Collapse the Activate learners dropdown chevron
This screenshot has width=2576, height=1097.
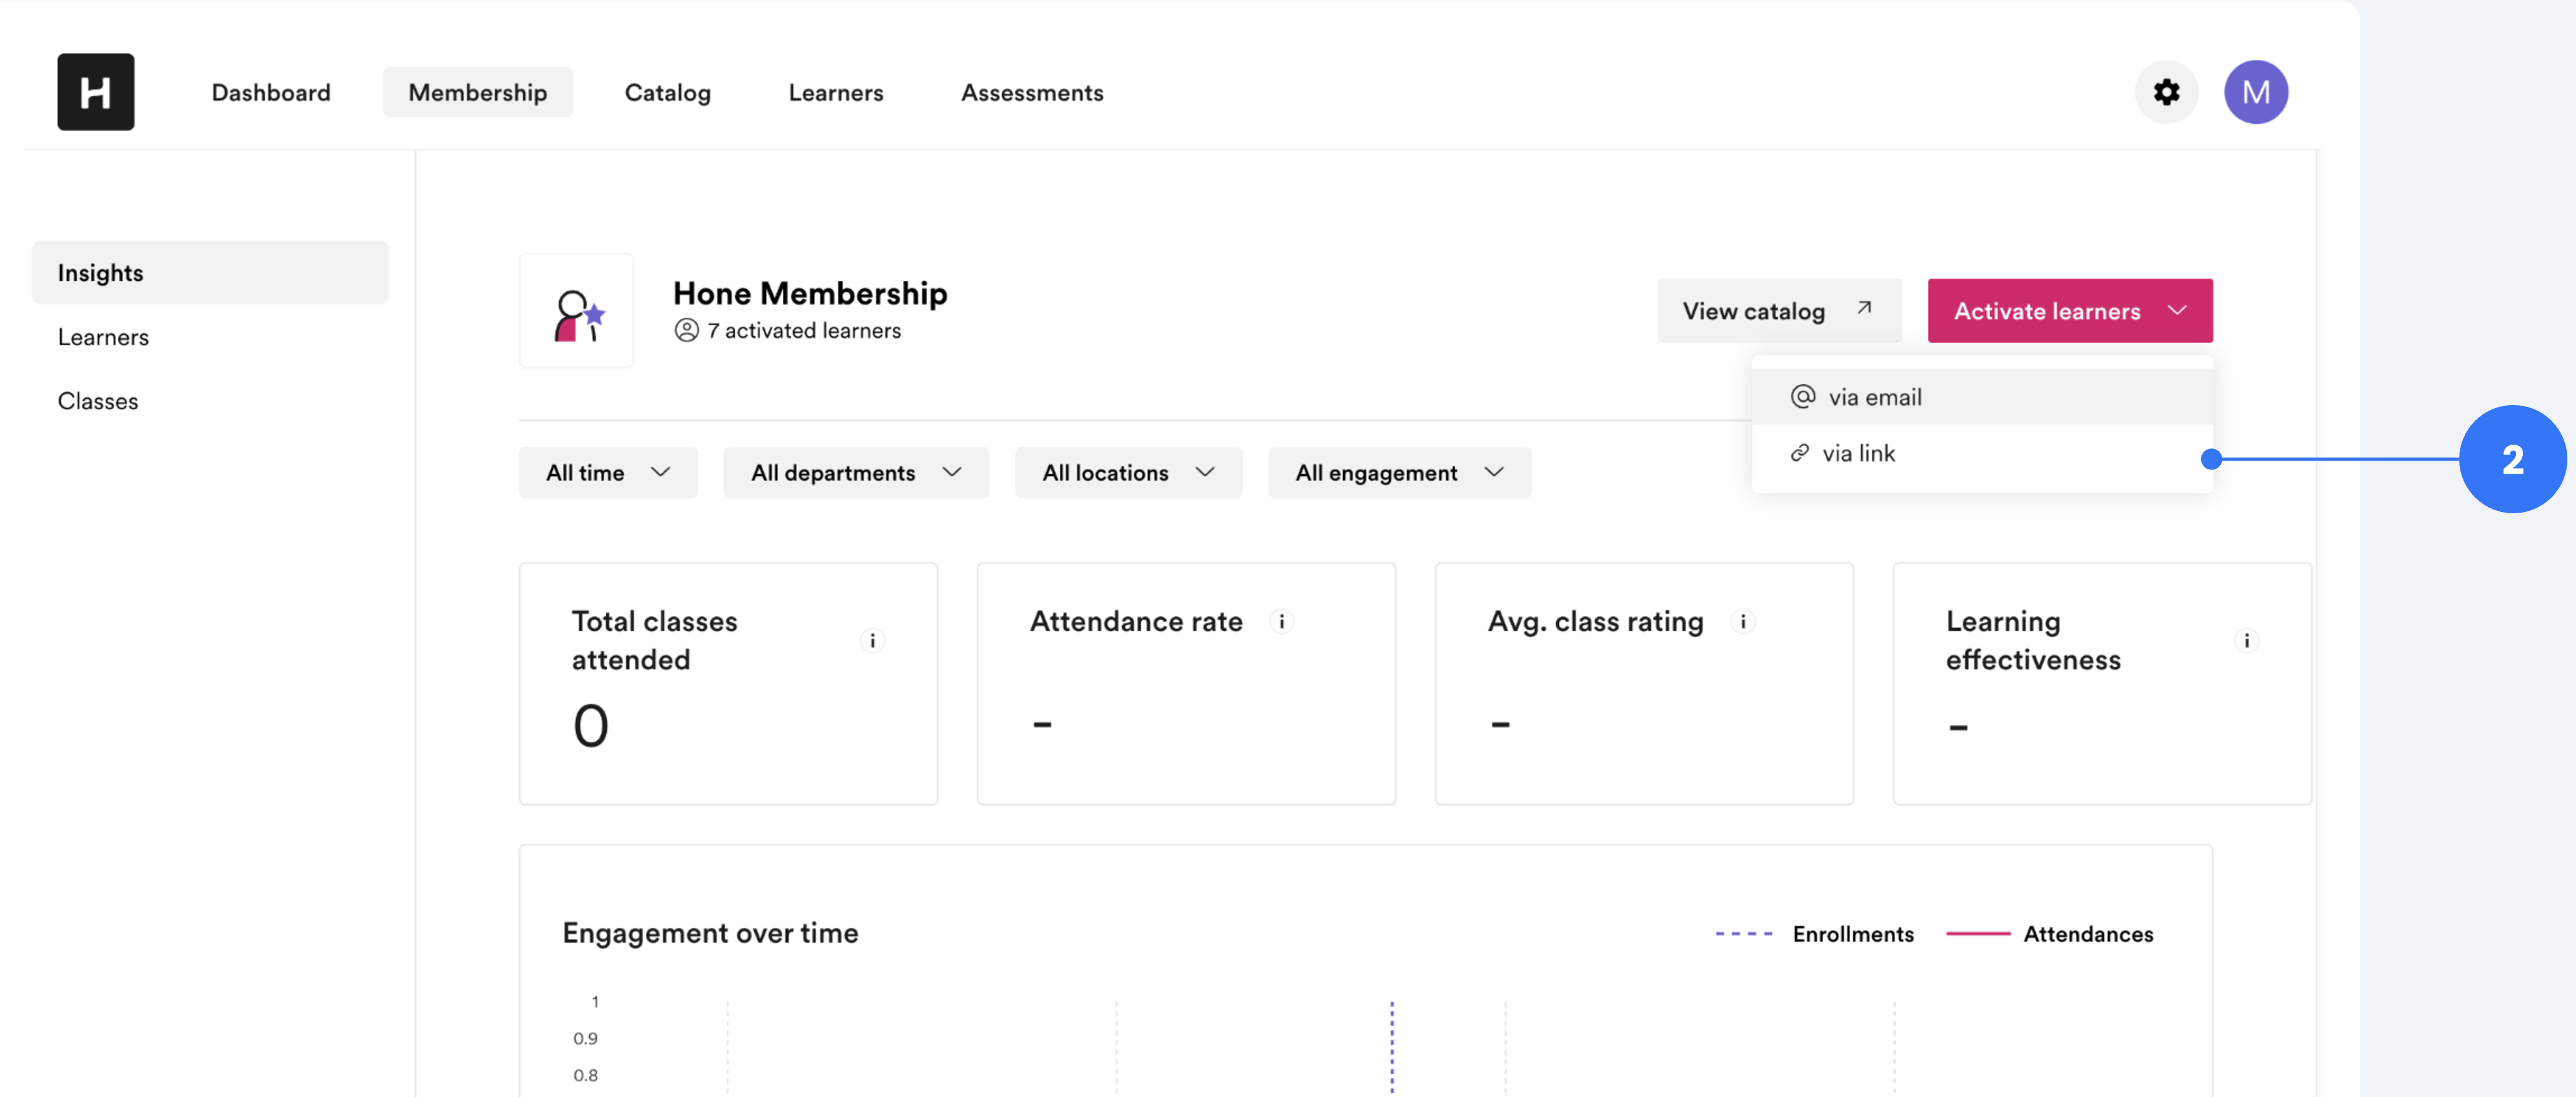point(2177,311)
